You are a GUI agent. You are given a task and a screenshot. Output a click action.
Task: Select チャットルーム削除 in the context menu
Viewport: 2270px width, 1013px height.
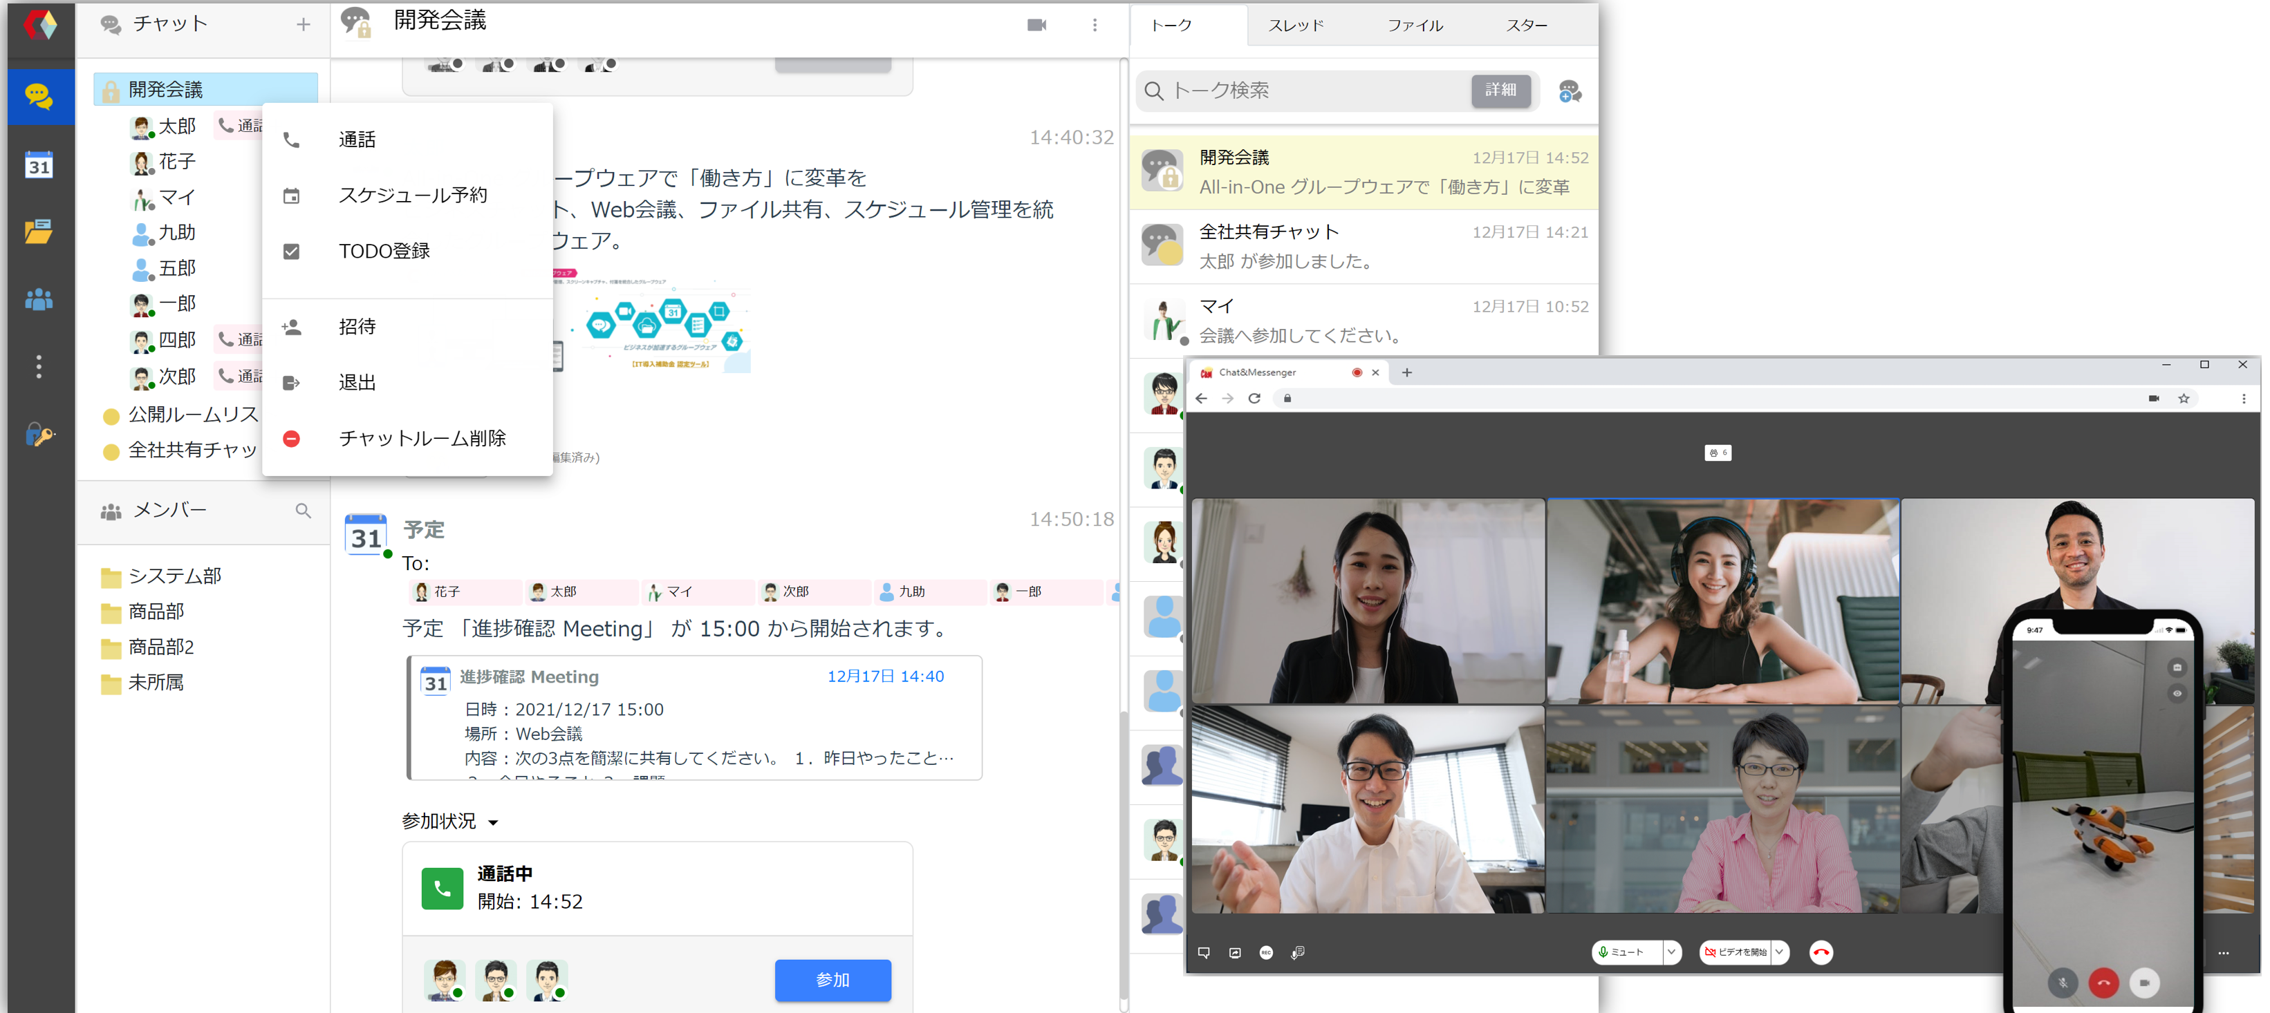pyautogui.click(x=407, y=439)
